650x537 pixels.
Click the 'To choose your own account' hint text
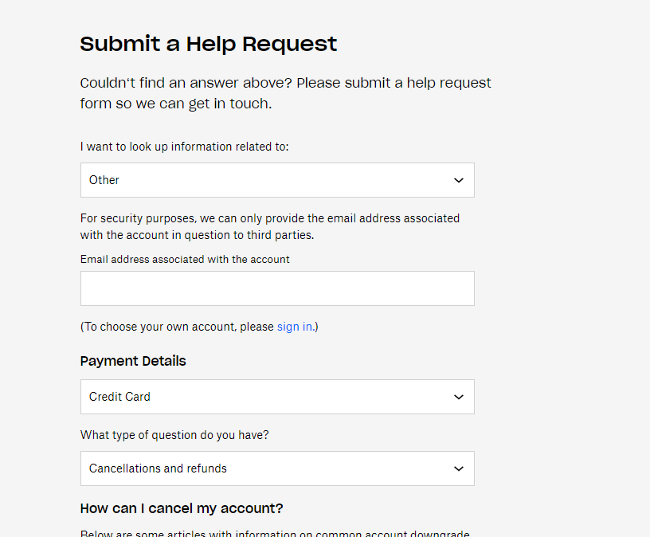pyautogui.click(x=177, y=327)
